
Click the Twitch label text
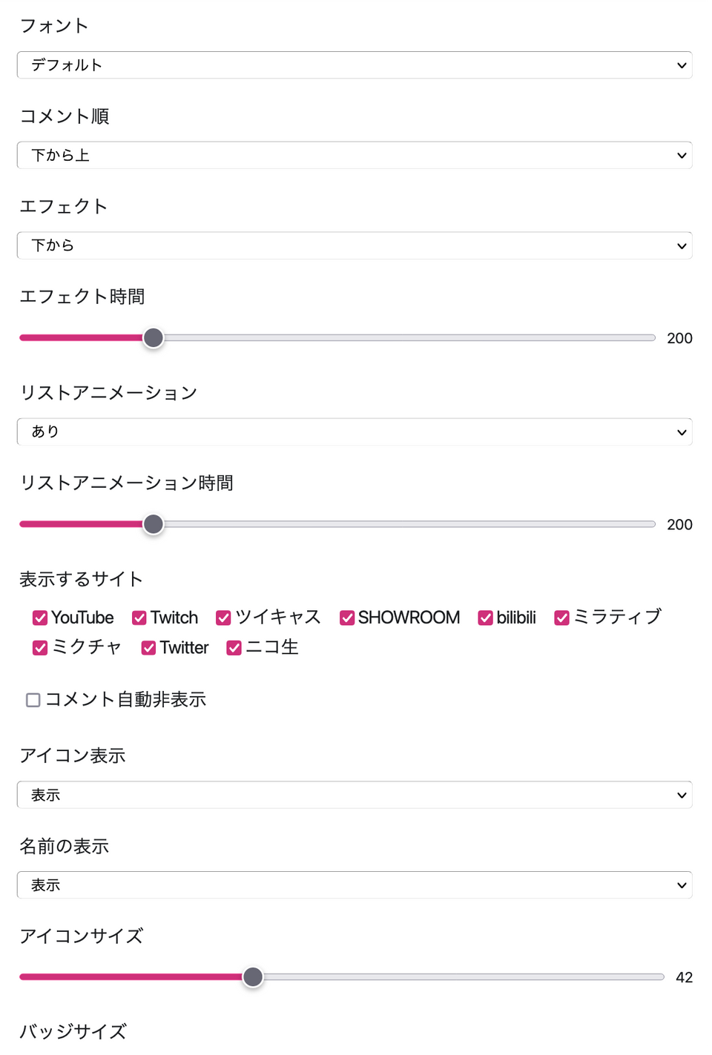(x=174, y=618)
